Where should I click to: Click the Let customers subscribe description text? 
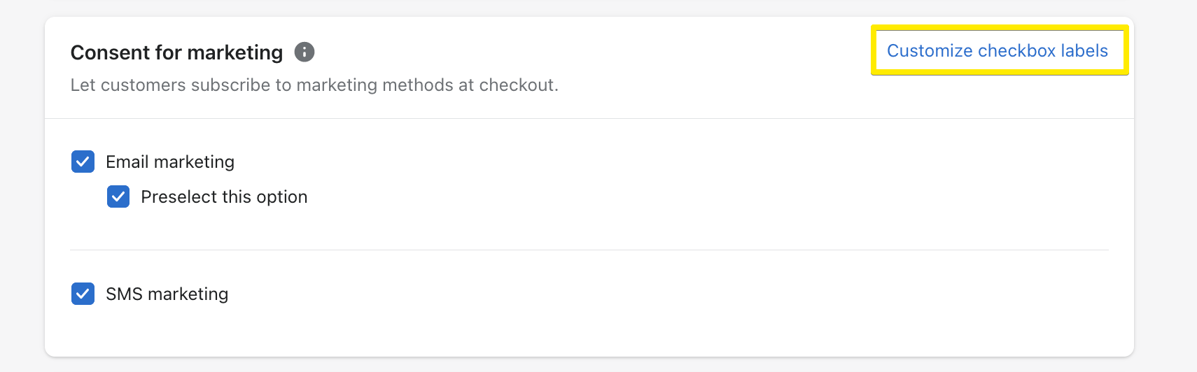[x=314, y=85]
